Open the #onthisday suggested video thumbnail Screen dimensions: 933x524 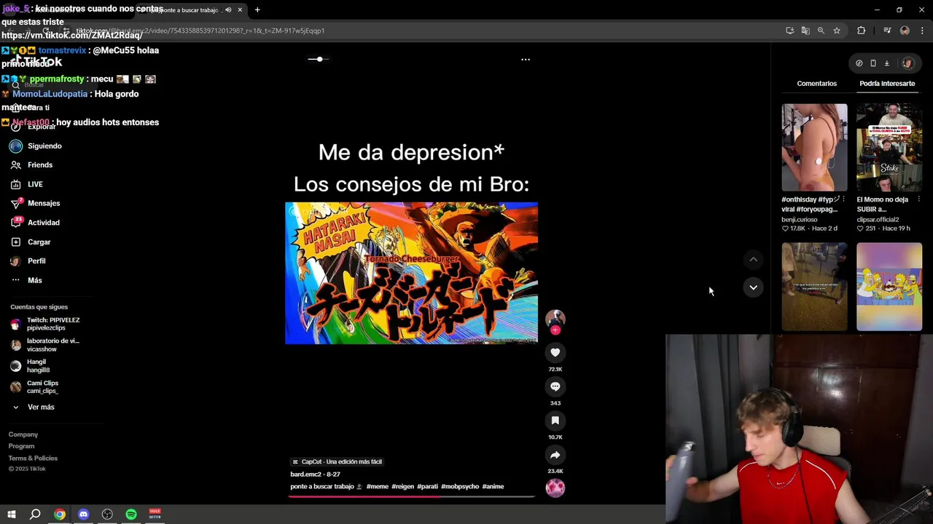[814, 148]
